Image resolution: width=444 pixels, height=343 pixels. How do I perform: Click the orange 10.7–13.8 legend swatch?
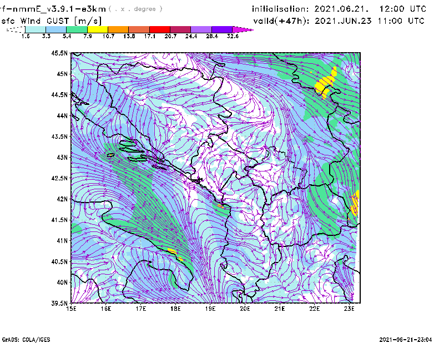pyautogui.click(x=118, y=29)
